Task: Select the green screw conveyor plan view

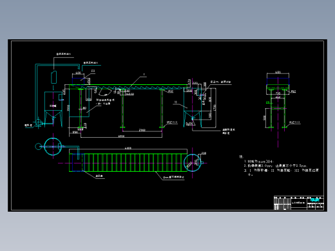Action: coord(128,163)
